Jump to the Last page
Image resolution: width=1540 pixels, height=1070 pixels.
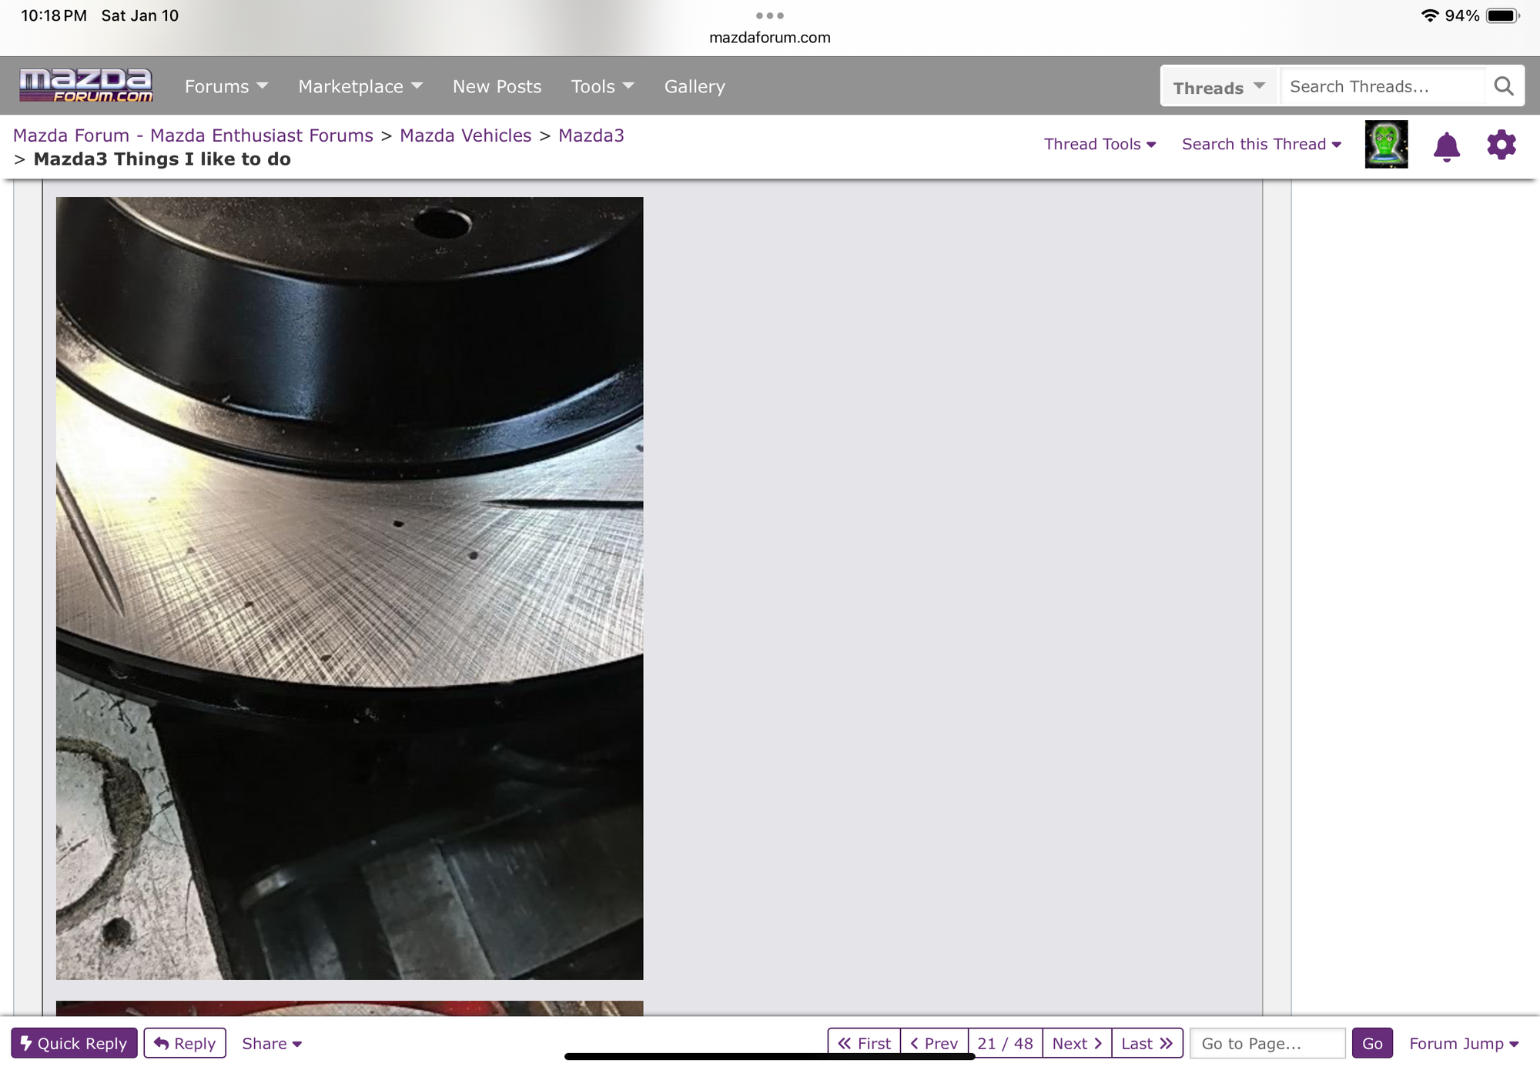tap(1147, 1043)
